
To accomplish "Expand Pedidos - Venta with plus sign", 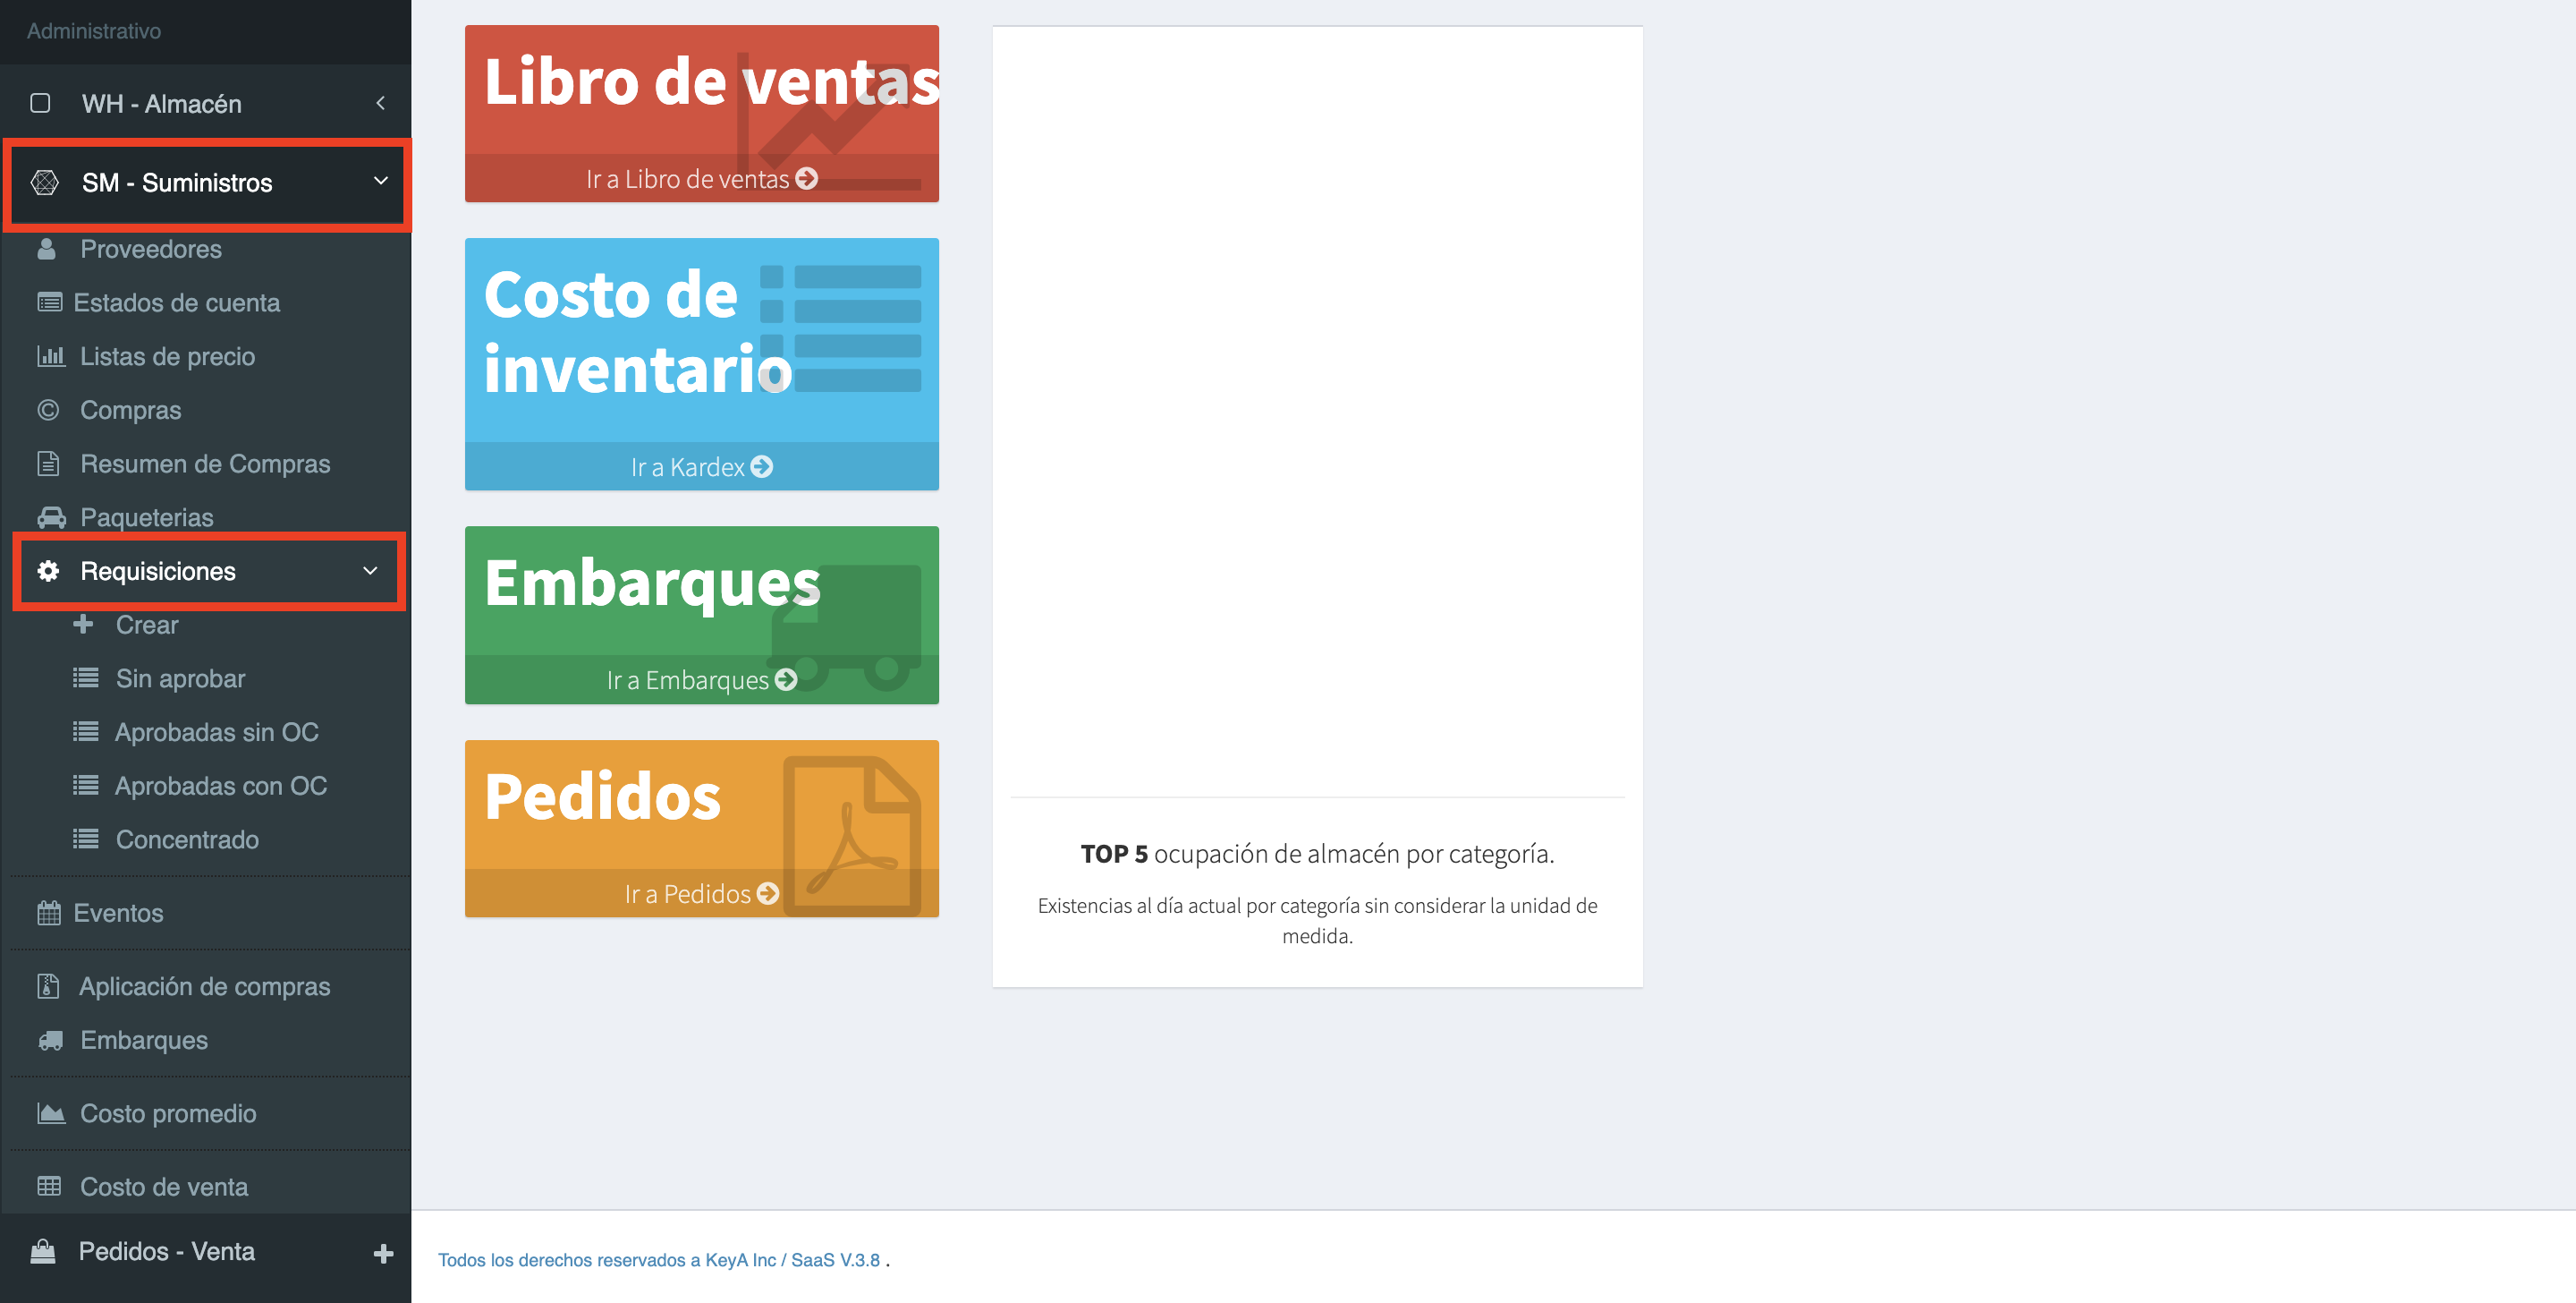I will click(x=383, y=1253).
